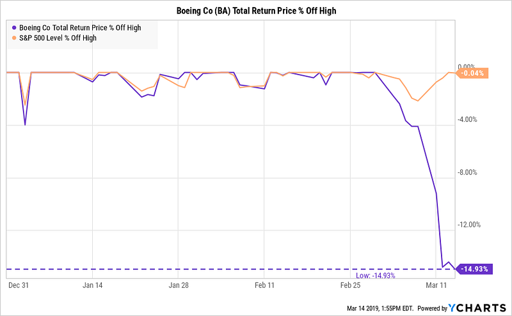Viewport: 512px width, 316px height.
Task: Click the 'Powered by' text
Action: tap(432, 308)
